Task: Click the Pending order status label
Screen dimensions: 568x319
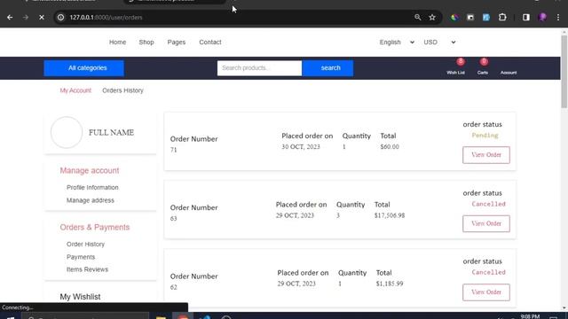Action: coord(485,136)
